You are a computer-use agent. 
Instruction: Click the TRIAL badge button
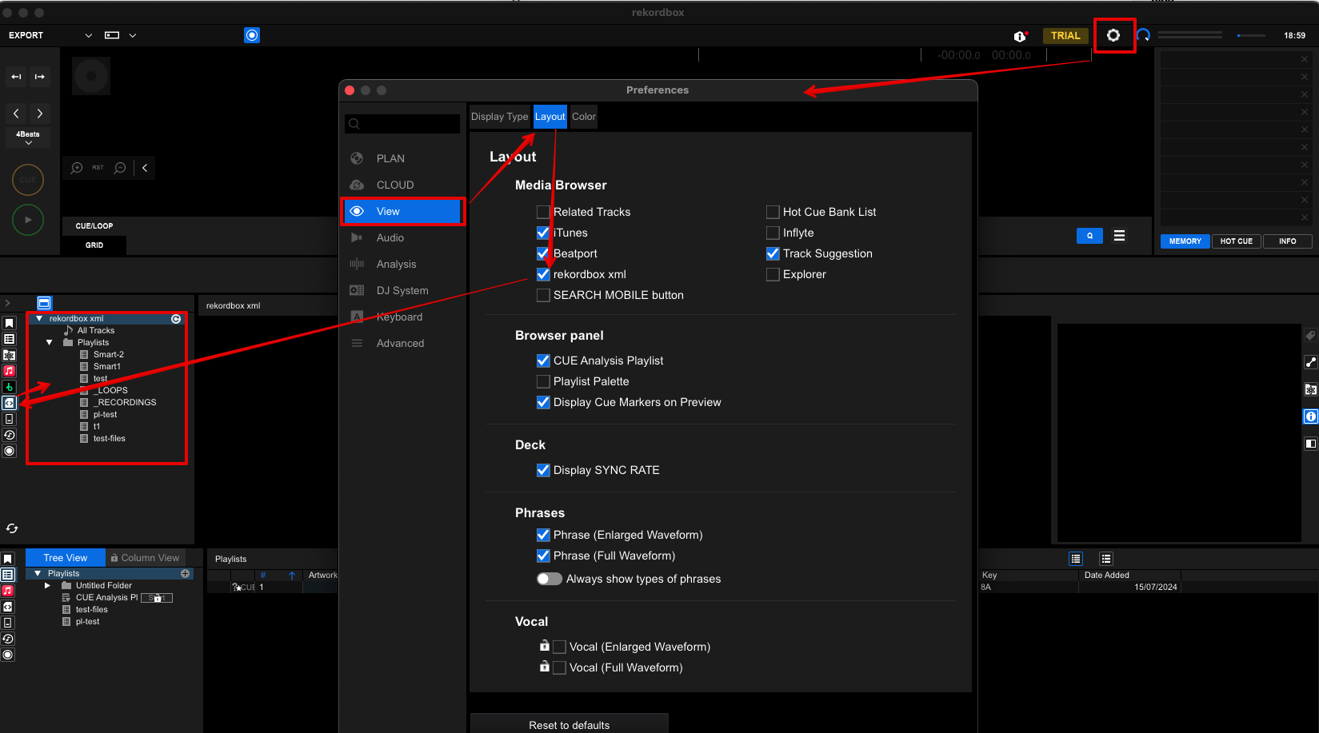[1065, 36]
